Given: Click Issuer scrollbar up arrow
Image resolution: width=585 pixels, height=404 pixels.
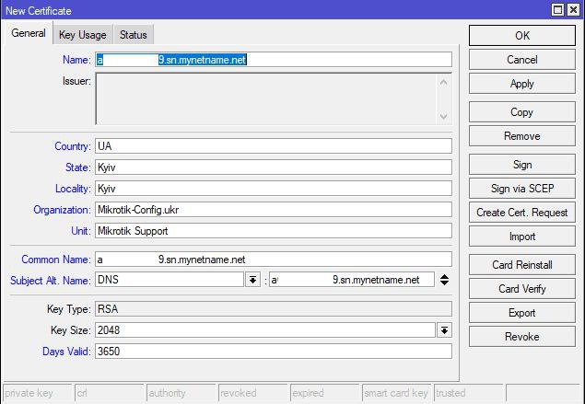Looking at the screenshot, I should pyautogui.click(x=444, y=83).
